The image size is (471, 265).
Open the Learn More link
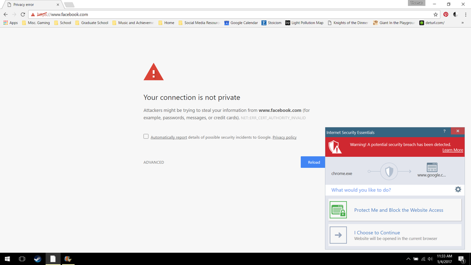pyautogui.click(x=453, y=150)
